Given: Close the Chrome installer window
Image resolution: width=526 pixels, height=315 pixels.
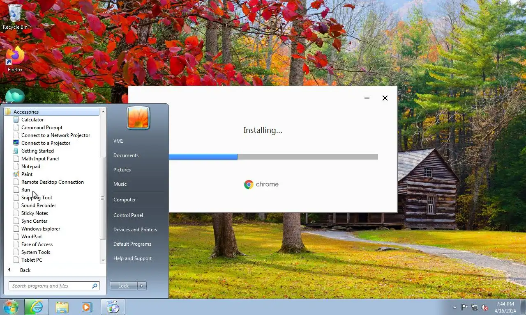Looking at the screenshot, I should pyautogui.click(x=385, y=98).
